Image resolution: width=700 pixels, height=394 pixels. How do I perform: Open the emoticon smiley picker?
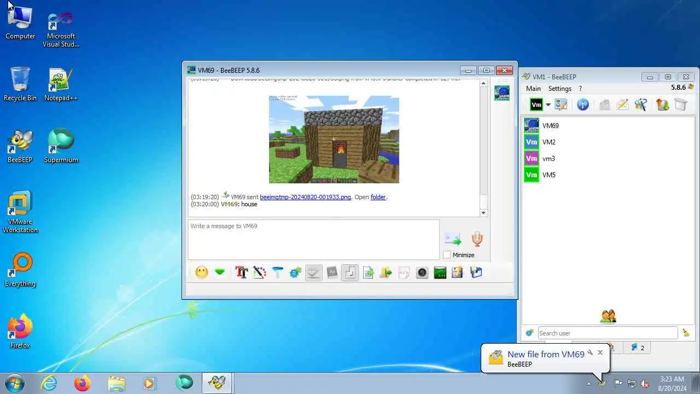click(x=202, y=273)
